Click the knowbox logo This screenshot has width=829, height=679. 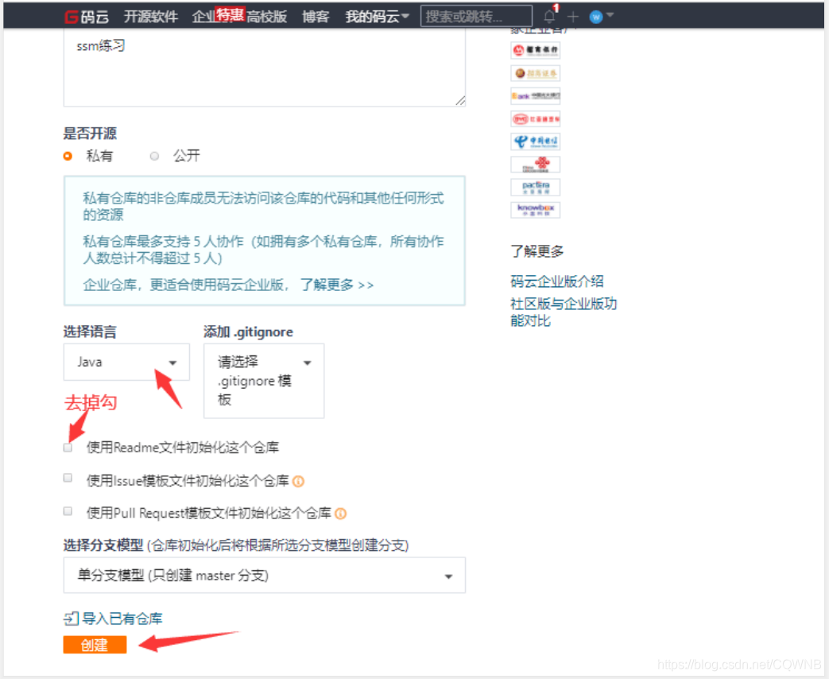pos(535,209)
